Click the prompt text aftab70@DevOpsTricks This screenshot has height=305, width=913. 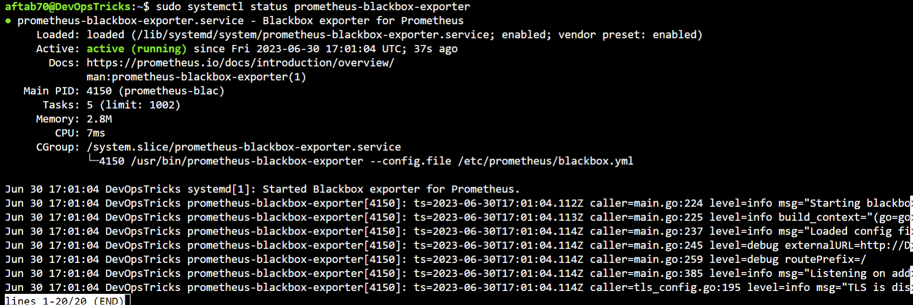(68, 7)
